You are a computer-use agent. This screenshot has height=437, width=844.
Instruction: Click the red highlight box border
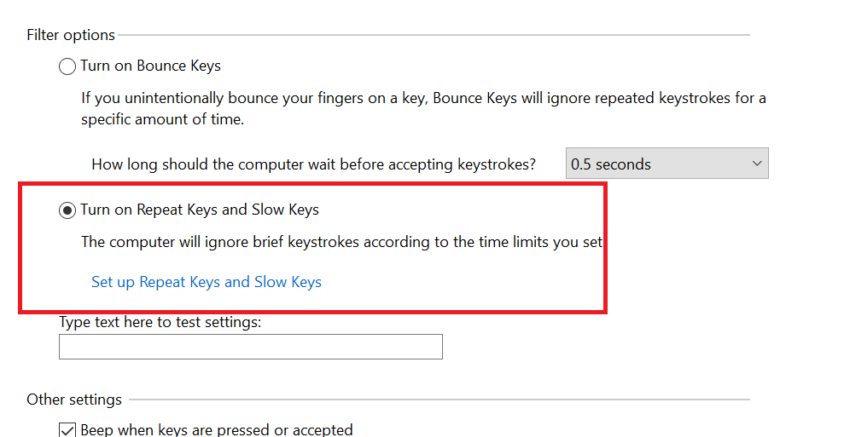click(312, 185)
